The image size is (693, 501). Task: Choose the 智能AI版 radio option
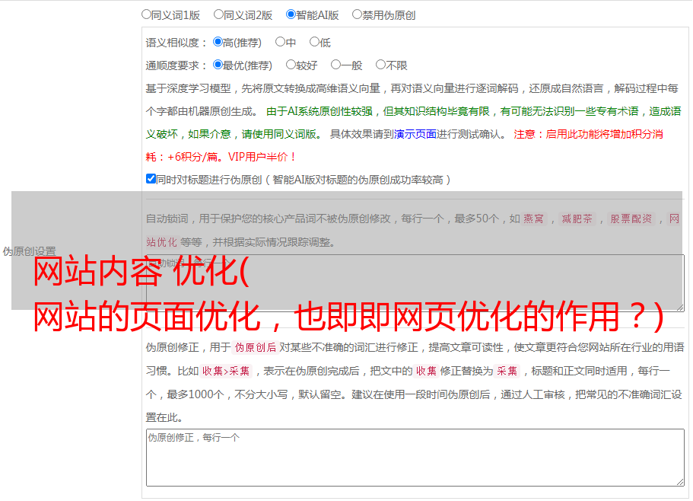[x=291, y=14]
